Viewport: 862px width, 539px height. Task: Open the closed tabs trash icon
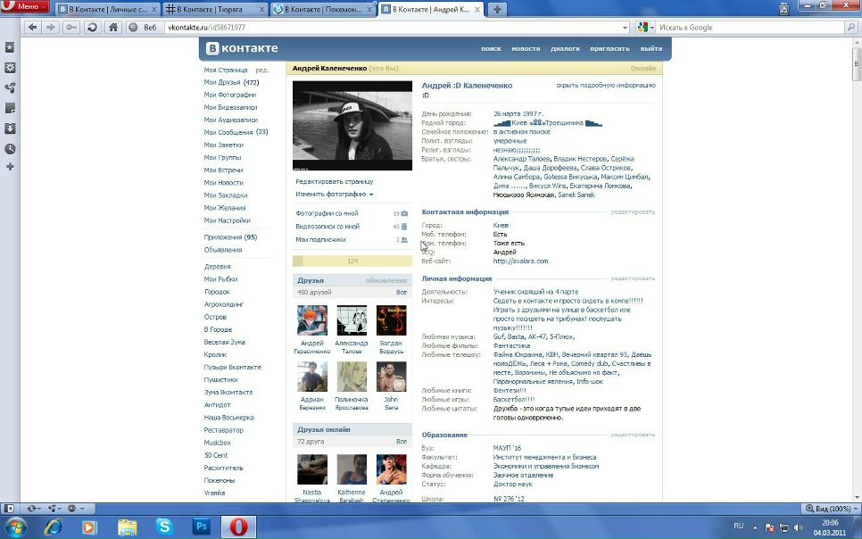pyautogui.click(x=783, y=9)
